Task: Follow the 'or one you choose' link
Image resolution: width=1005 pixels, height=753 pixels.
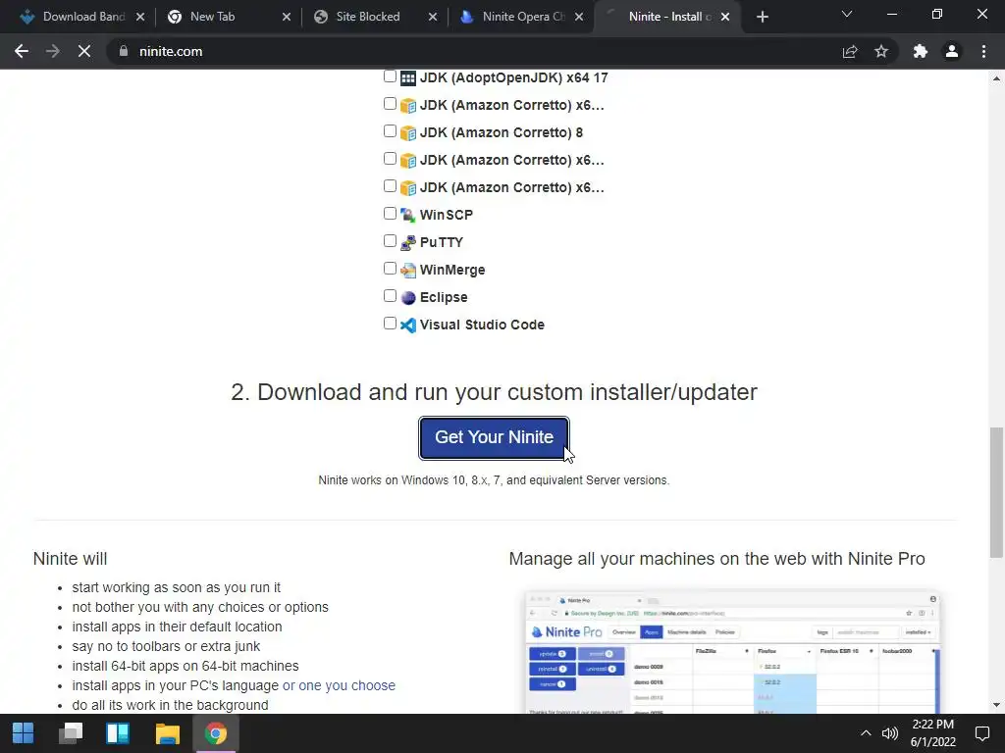Action: (339, 685)
